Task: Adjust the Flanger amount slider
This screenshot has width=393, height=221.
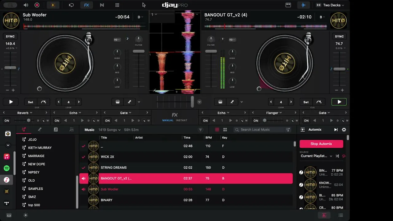Action: 265,121
